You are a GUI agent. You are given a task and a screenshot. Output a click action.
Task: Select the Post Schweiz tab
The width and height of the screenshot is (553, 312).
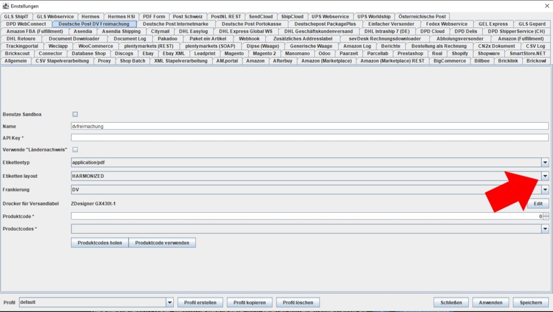[x=187, y=17]
